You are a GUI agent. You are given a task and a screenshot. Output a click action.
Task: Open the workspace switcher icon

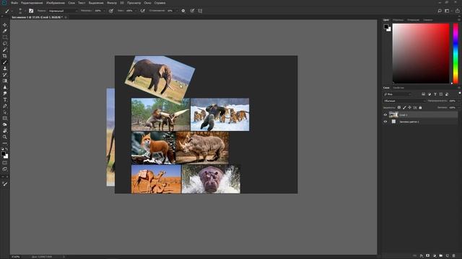point(448,11)
